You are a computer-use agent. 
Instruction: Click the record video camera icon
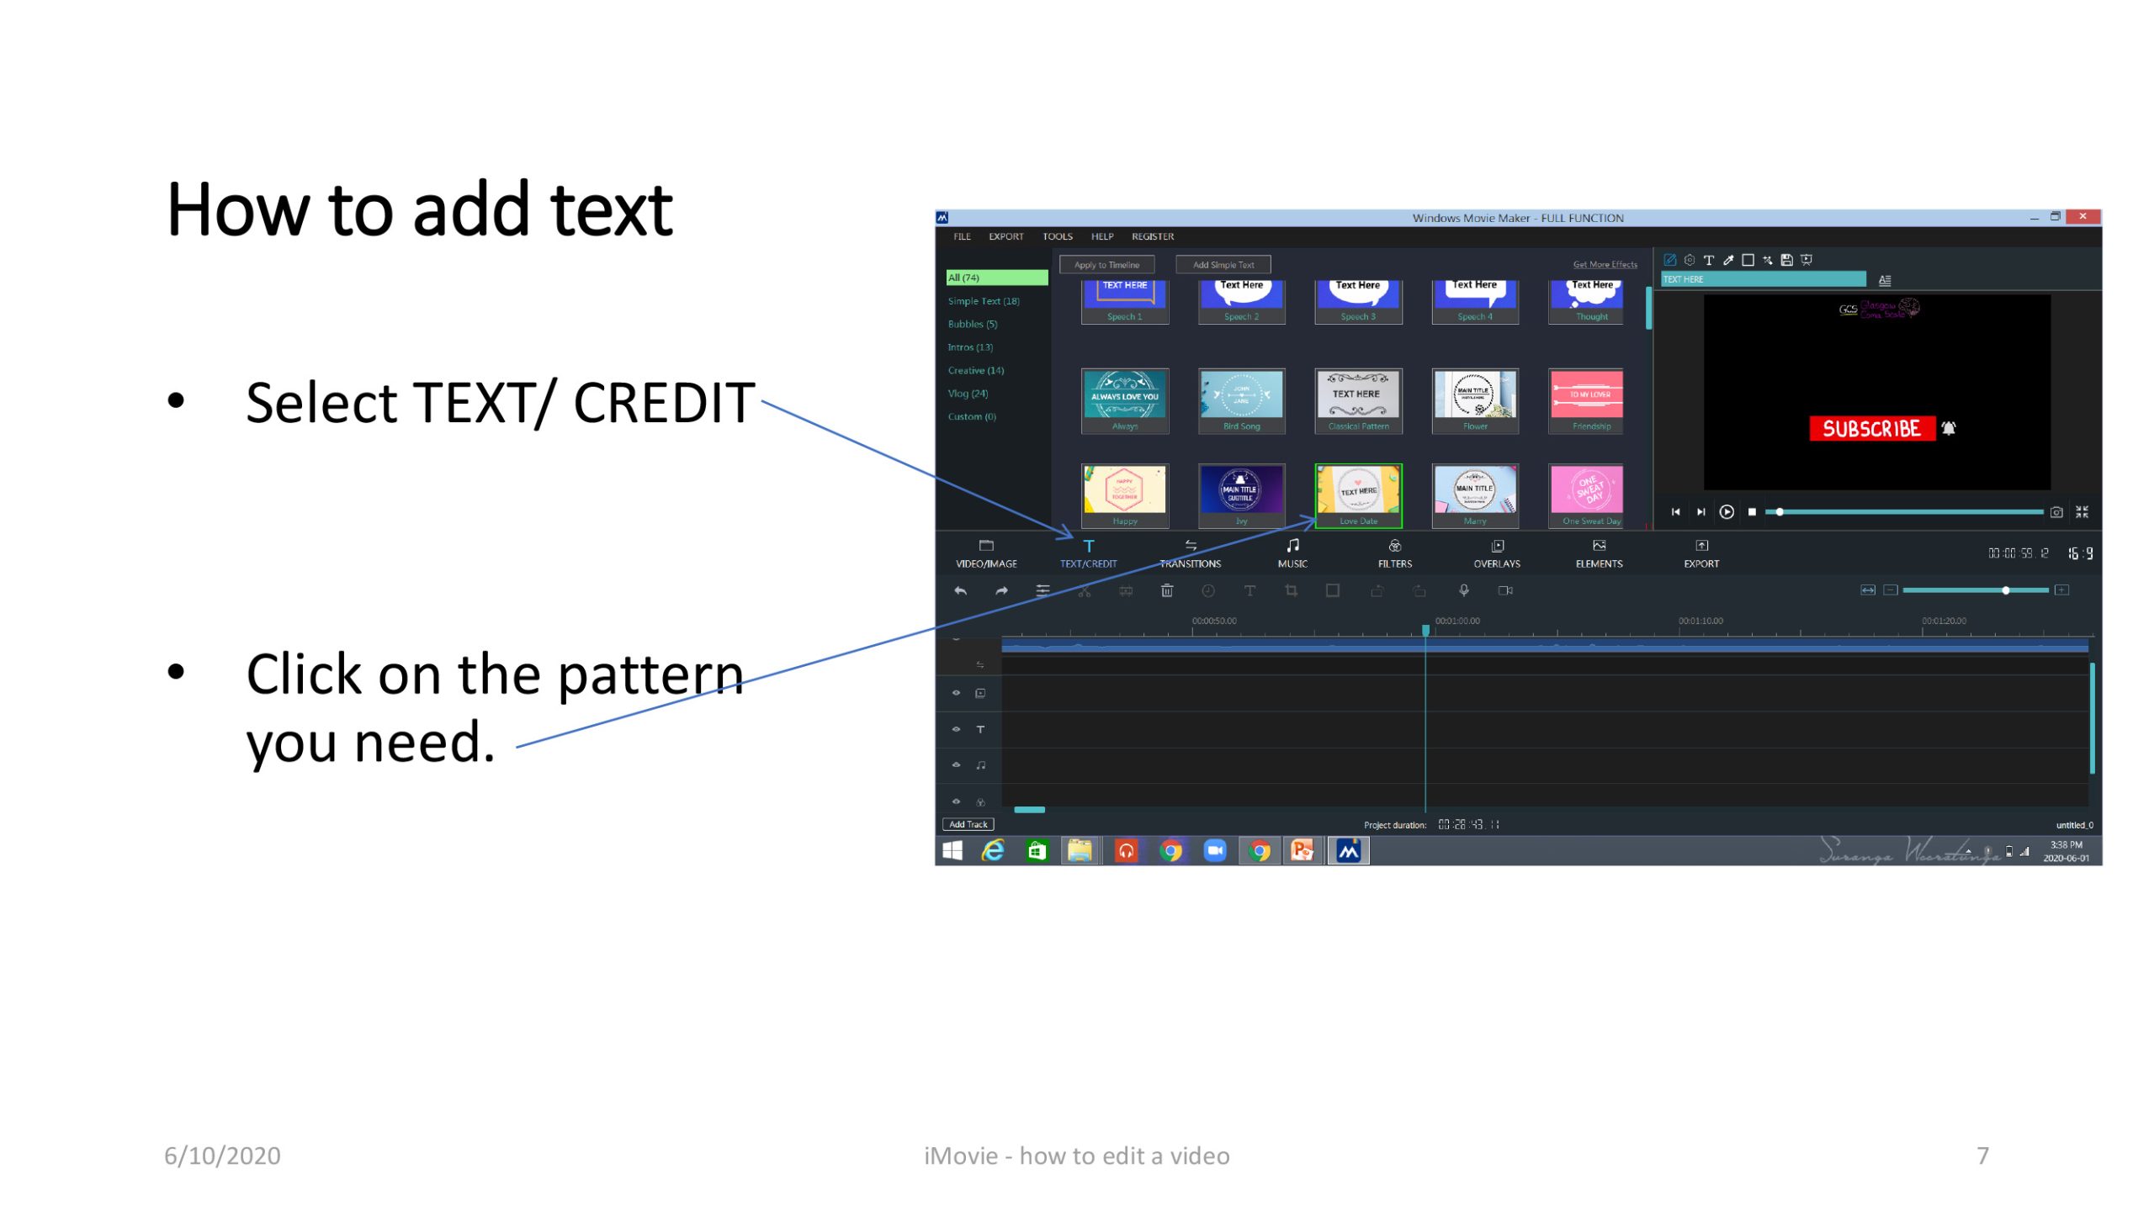click(x=1505, y=590)
